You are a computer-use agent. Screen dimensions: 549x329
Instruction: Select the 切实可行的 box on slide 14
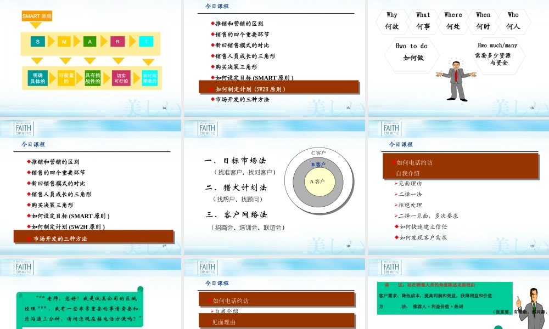(121, 78)
